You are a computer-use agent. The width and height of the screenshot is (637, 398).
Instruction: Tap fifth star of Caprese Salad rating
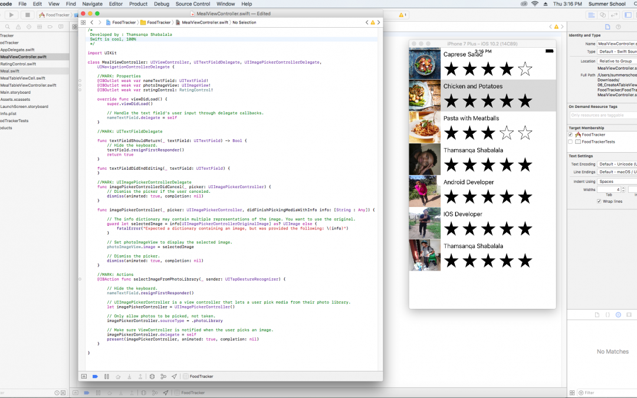tap(524, 70)
